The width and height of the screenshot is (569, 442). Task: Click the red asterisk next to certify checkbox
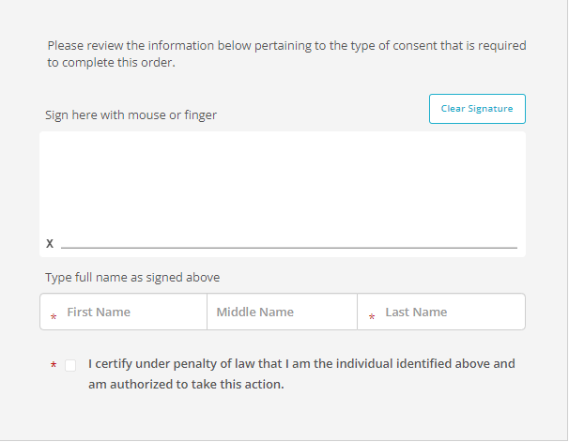click(54, 365)
